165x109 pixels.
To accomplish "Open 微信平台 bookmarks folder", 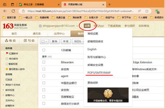I will (x=108, y=18).
